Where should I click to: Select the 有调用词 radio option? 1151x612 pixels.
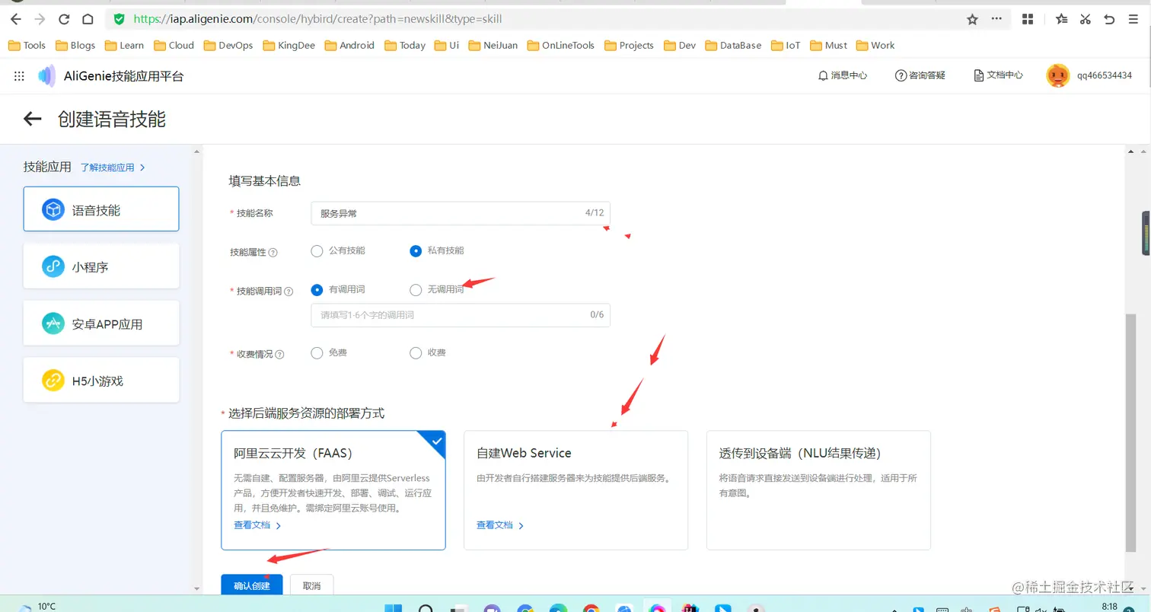coord(317,290)
